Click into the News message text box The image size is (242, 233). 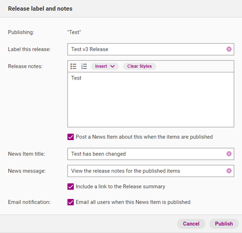pos(145,171)
